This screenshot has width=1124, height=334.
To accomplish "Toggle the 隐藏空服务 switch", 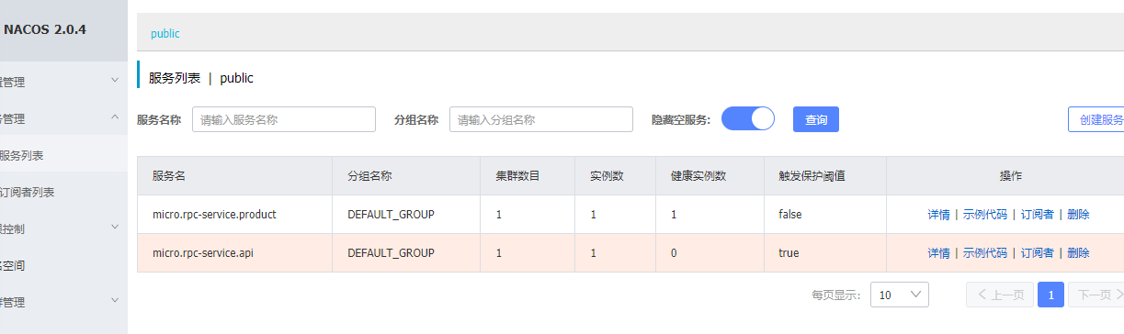I will (748, 119).
